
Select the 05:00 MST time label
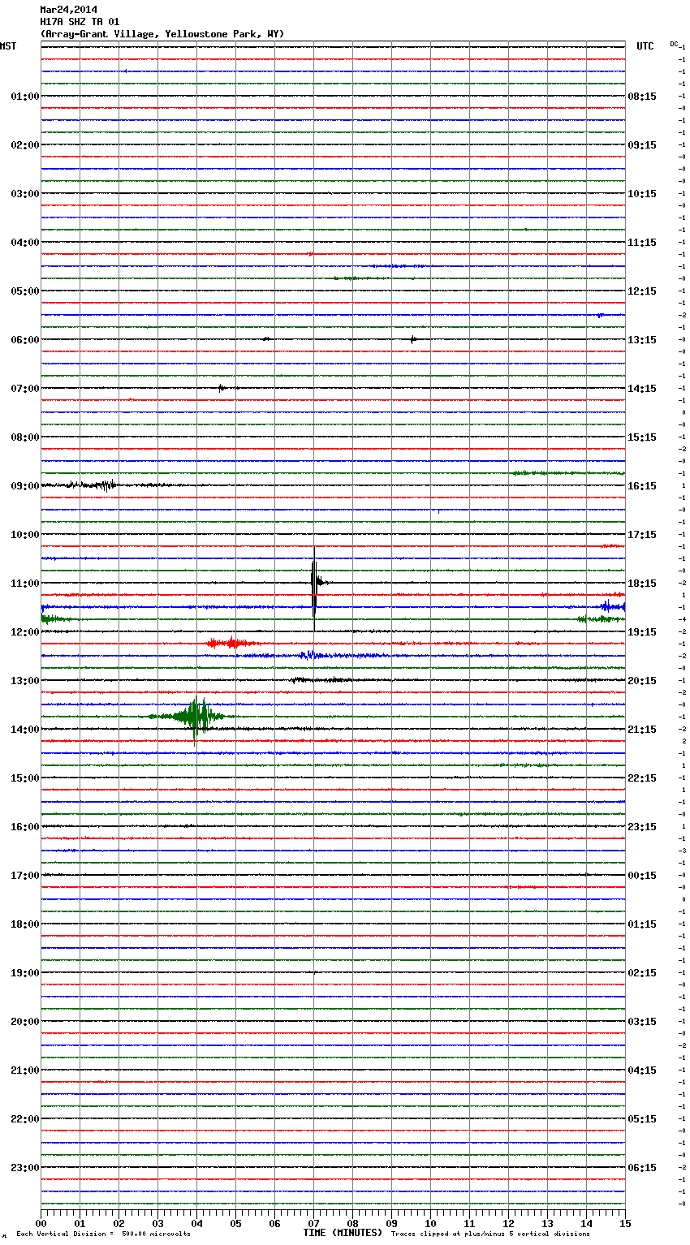click(25, 291)
